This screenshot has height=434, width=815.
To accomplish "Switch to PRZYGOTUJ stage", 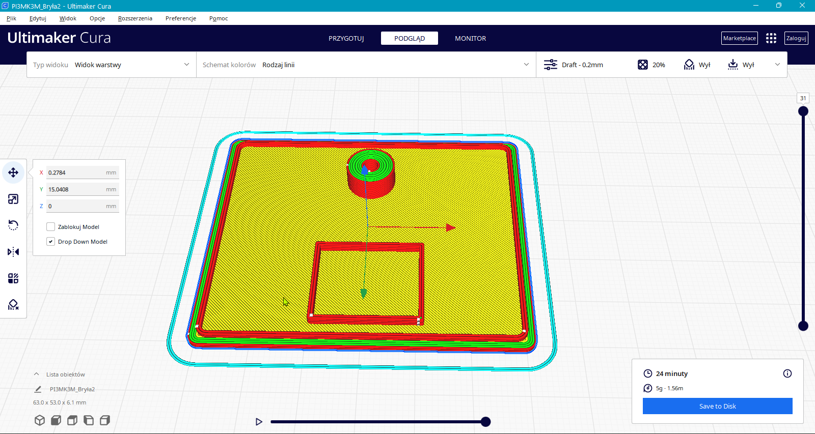I will 346,38.
